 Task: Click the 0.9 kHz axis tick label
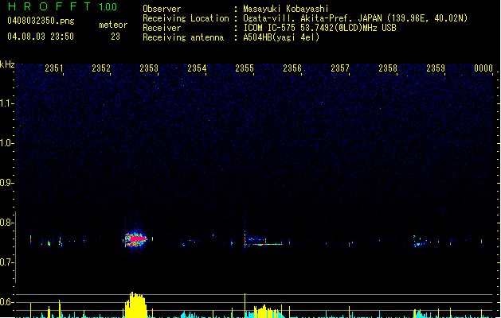[7, 183]
